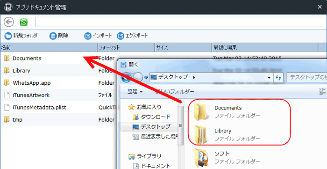
Task: Click the import arrow icon
Action: (88, 36)
